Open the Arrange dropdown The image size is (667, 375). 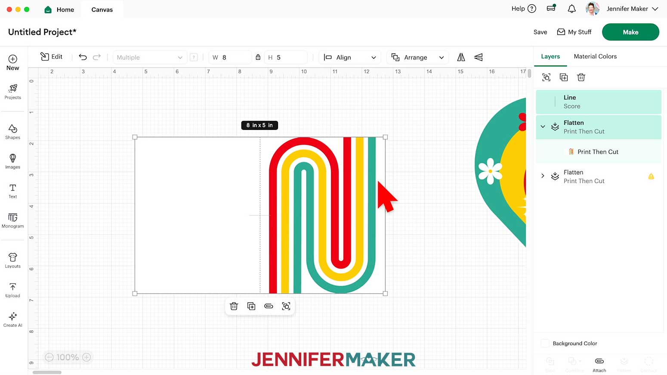coord(417,57)
